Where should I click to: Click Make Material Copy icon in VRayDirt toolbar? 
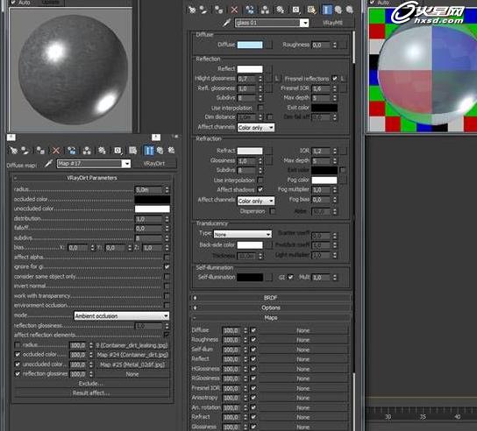(72, 151)
